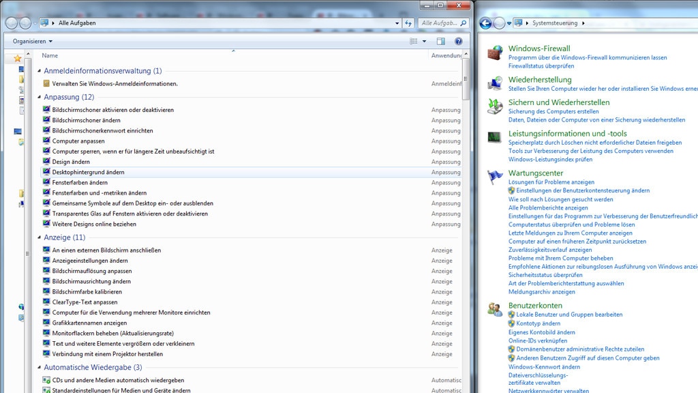Open the Windows-Firewall heading link
698x393 pixels.
point(539,48)
